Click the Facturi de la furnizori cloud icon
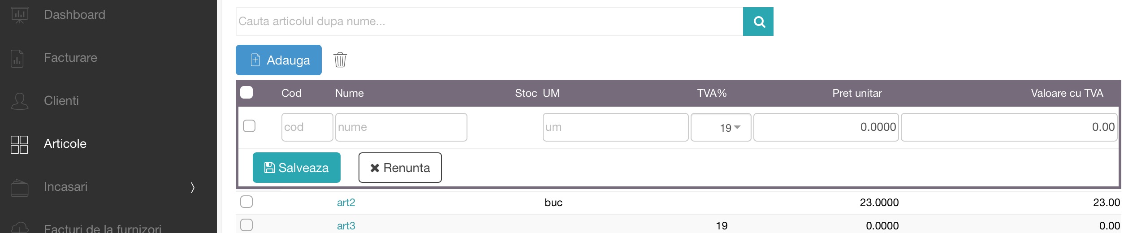Viewport: 1124px width, 233px height. [19, 227]
